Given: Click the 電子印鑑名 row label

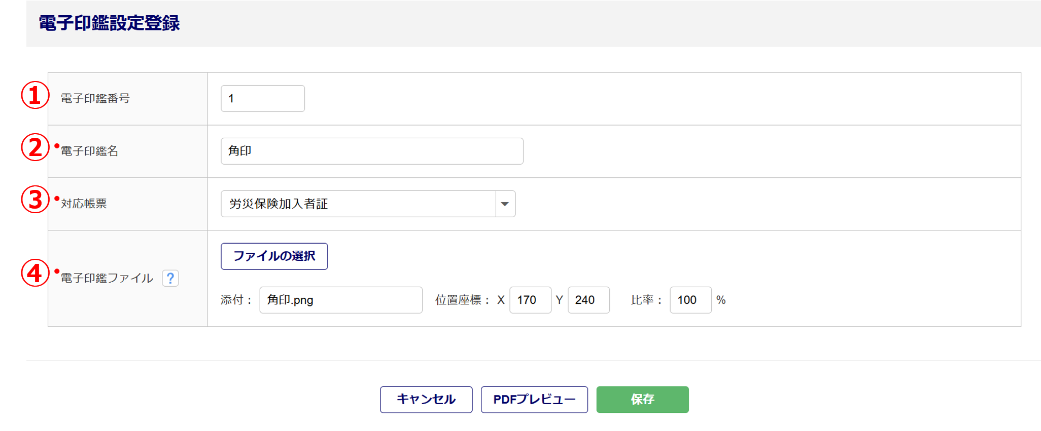Looking at the screenshot, I should 89,151.
